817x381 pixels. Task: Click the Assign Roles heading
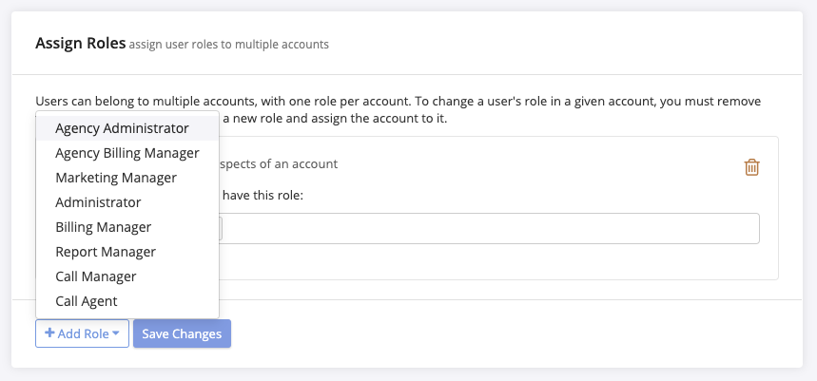click(x=81, y=43)
